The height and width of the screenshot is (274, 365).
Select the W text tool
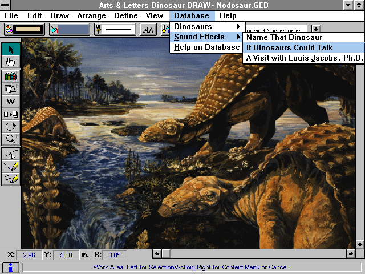click(x=11, y=102)
